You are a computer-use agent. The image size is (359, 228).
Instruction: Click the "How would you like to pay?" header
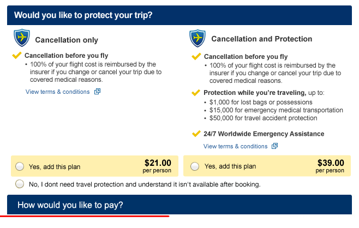tap(70, 206)
